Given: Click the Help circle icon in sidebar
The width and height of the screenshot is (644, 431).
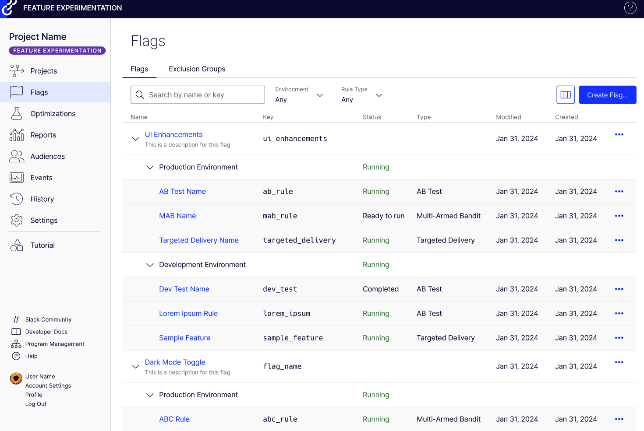Looking at the screenshot, I should point(16,356).
